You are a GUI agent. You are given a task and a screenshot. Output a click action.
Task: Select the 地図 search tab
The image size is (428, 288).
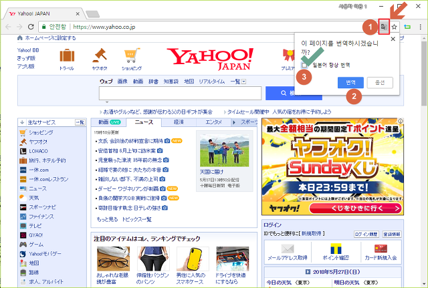pos(189,82)
